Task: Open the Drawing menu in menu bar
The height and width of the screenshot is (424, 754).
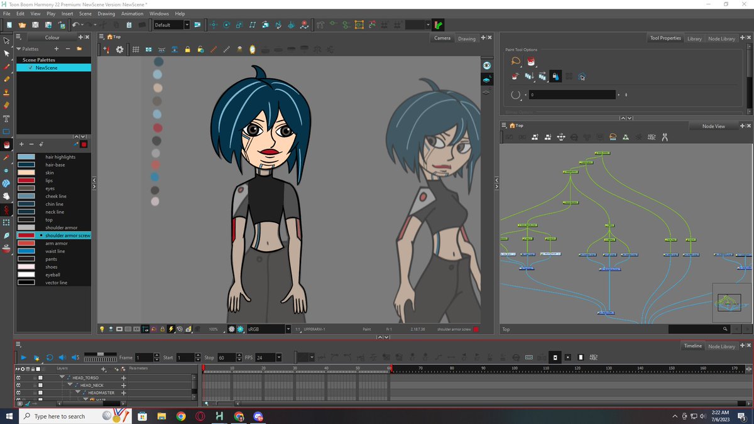Action: point(106,13)
